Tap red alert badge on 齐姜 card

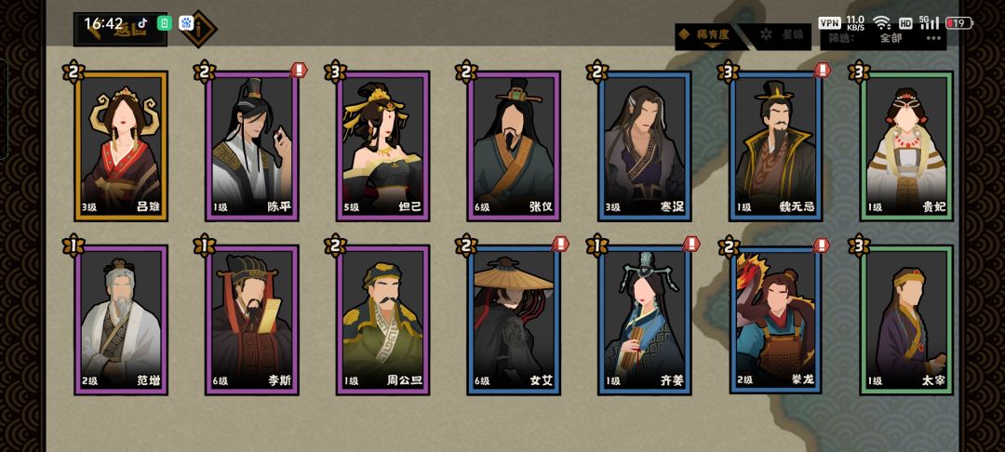[691, 244]
